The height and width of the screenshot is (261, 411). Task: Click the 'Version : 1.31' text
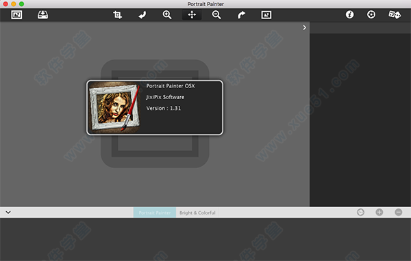(x=164, y=108)
